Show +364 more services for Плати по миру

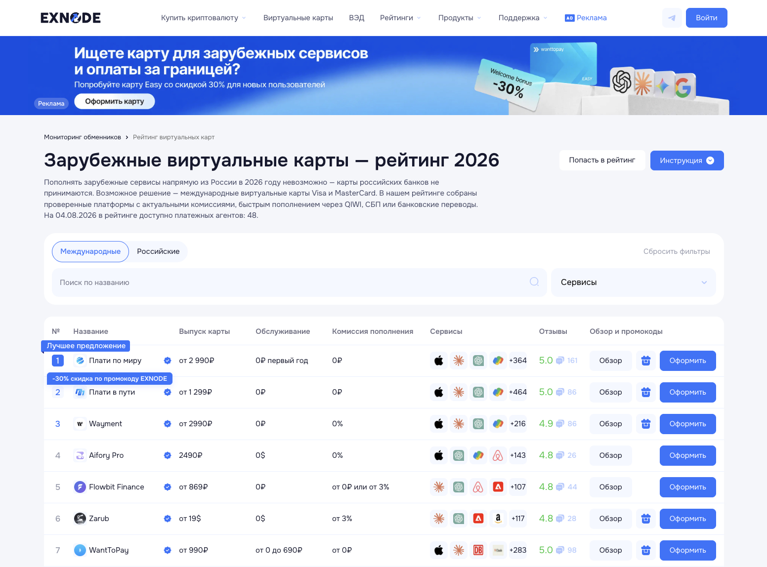pos(518,361)
